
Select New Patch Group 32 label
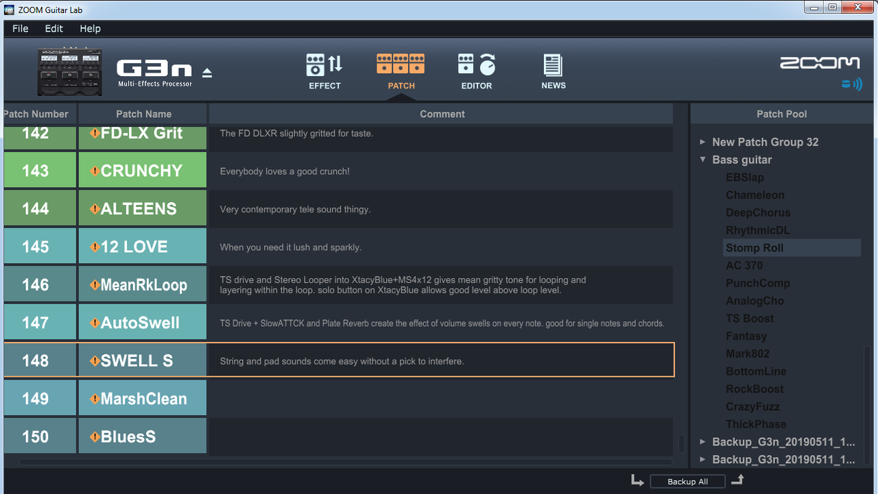point(766,142)
